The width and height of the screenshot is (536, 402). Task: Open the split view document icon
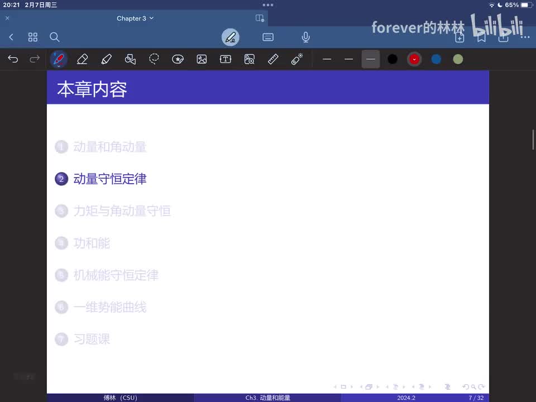coord(260,18)
